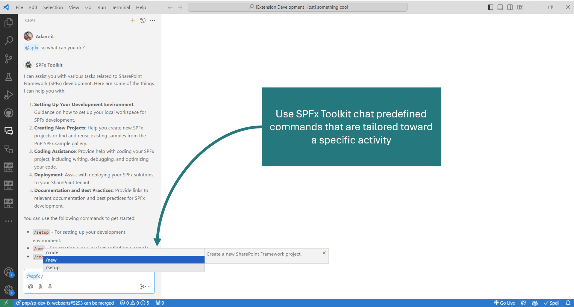Toggle the bottom panel visibility icon
Screen dimensions: 574x307
click(x=500, y=7)
